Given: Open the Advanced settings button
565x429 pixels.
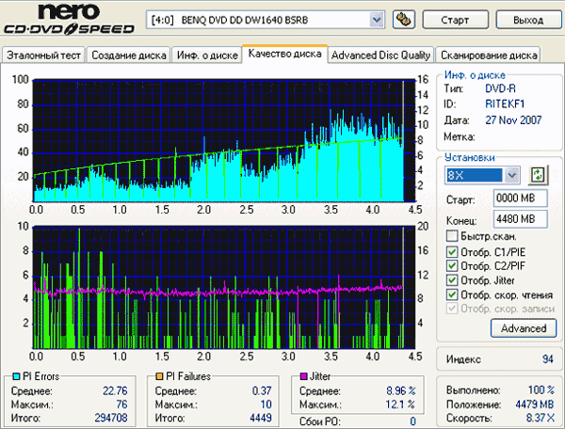Looking at the screenshot, I should [524, 328].
